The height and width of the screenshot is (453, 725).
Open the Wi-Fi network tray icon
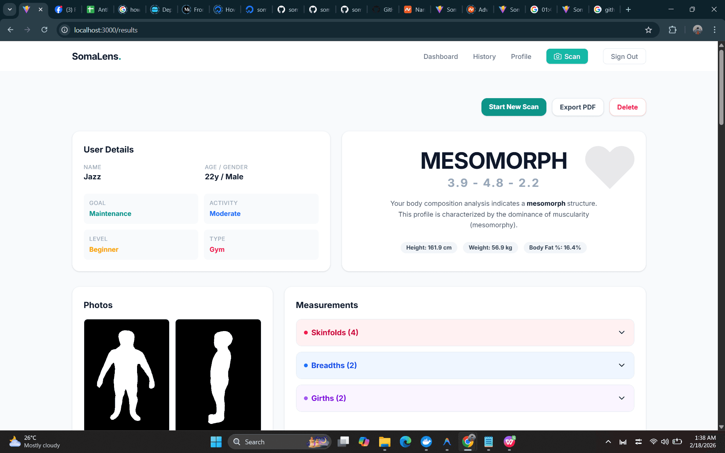[x=653, y=442]
